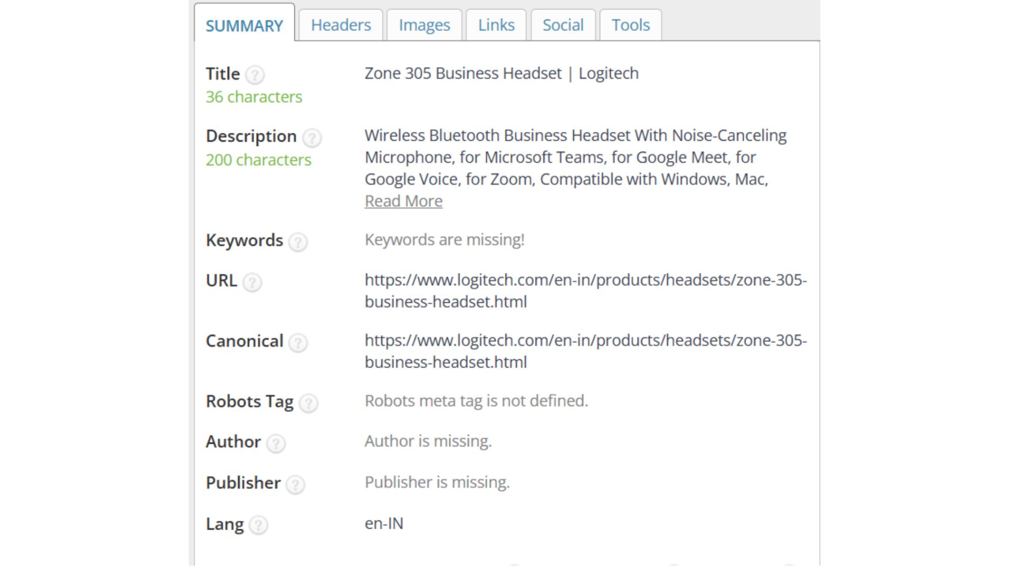This screenshot has width=1009, height=567.
Task: Select the 'Robots Tag' field label
Action: 250,402
